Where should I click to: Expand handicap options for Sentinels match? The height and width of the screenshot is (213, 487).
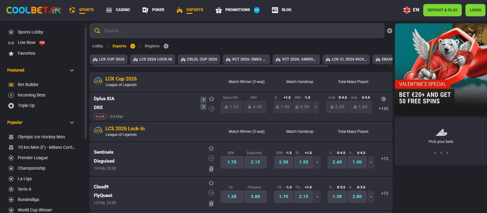click(x=317, y=162)
